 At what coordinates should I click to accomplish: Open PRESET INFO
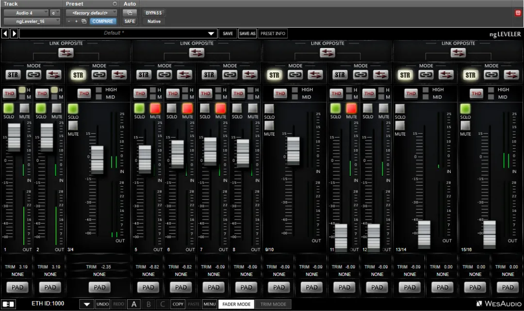pyautogui.click(x=273, y=34)
